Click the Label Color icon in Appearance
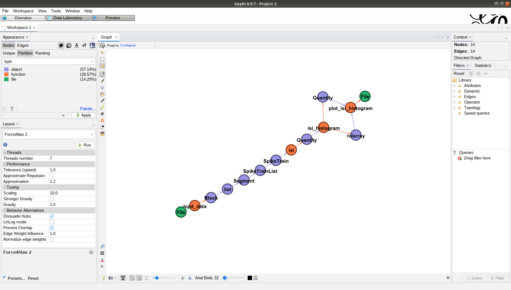This screenshot has height=290, width=511. [x=77, y=45]
